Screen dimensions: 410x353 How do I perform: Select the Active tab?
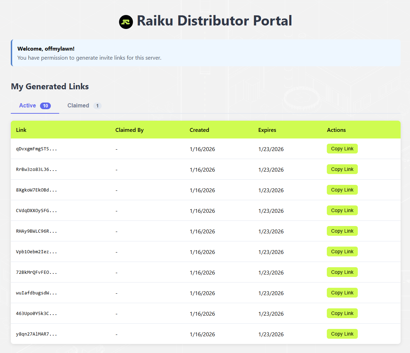click(x=27, y=105)
